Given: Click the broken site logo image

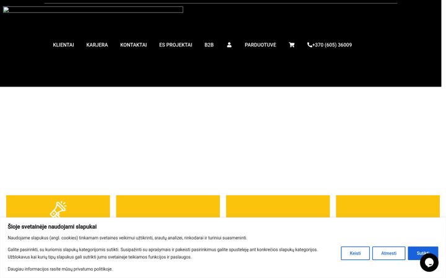Looking at the screenshot, I should pos(93,10).
